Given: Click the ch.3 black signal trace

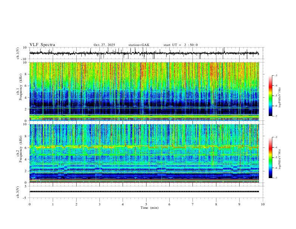Looking at the screenshot, I should click(144, 192).
